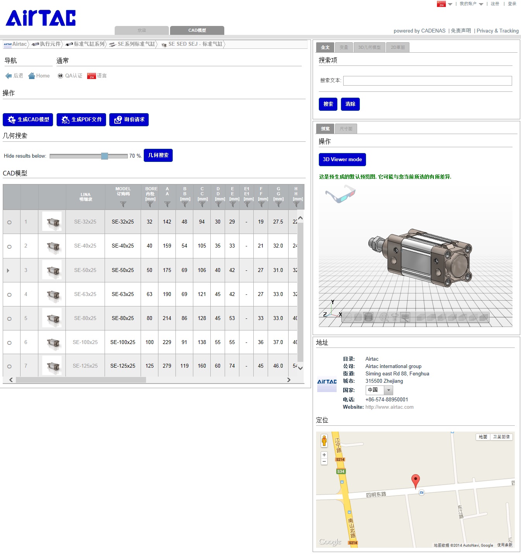Open the www.airtac.com website link
The image size is (521, 554).
pos(389,407)
